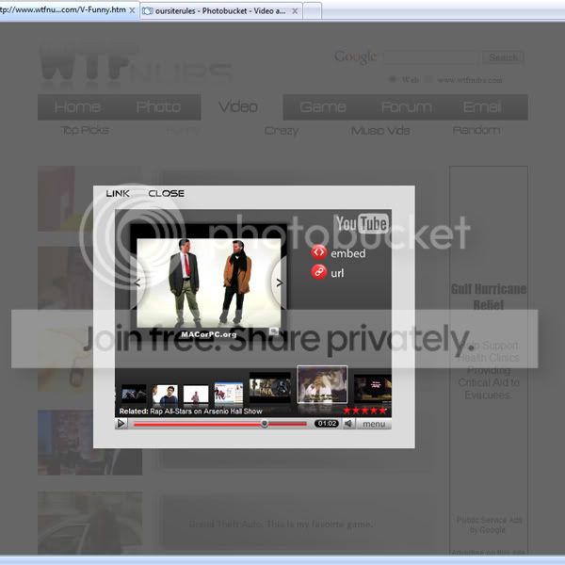Click the YouTube logo in player

click(362, 224)
